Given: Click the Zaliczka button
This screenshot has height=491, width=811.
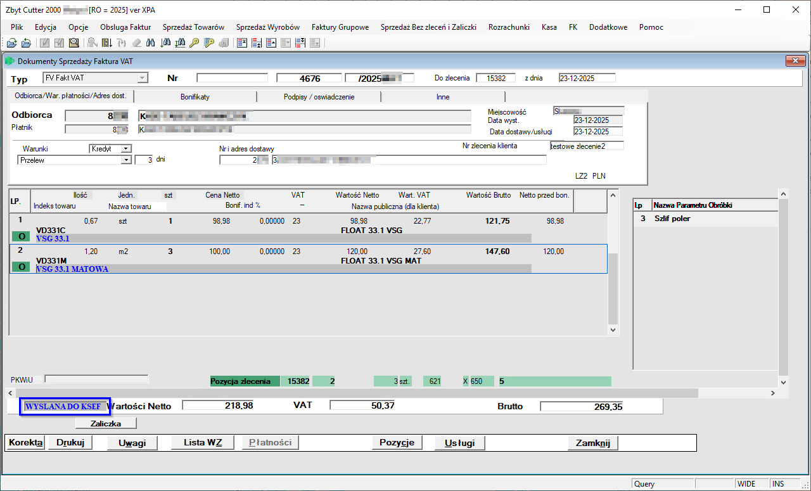Looking at the screenshot, I should click(x=106, y=423).
